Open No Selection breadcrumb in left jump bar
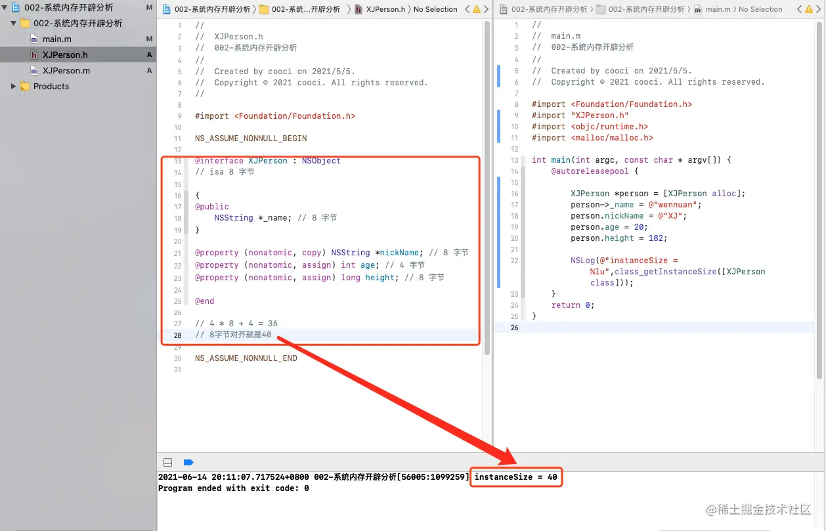The width and height of the screenshot is (826, 531). pos(435,9)
